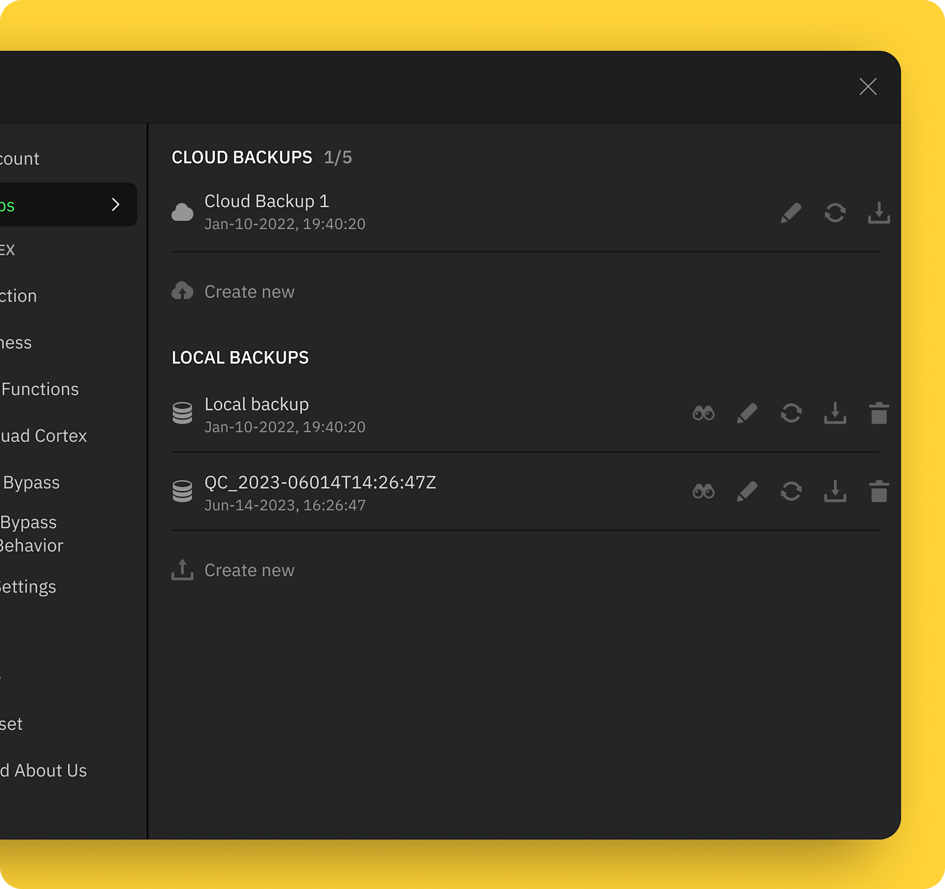
Task: Click binoculars icon on QC_2023 backup
Action: tap(703, 492)
